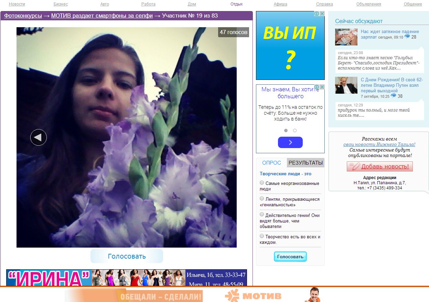Screen dimensions: 429x302
Task: Click the МОТИВ logo in bottom banner
Action: (x=253, y=295)
